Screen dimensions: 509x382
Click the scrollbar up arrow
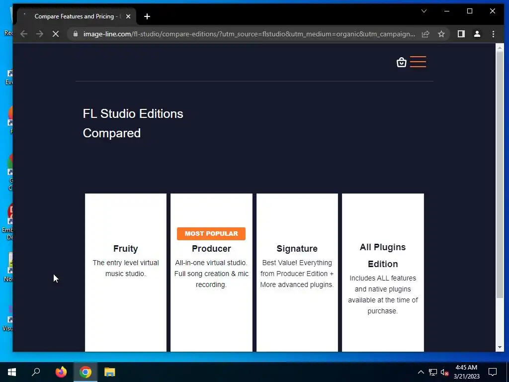500,48
